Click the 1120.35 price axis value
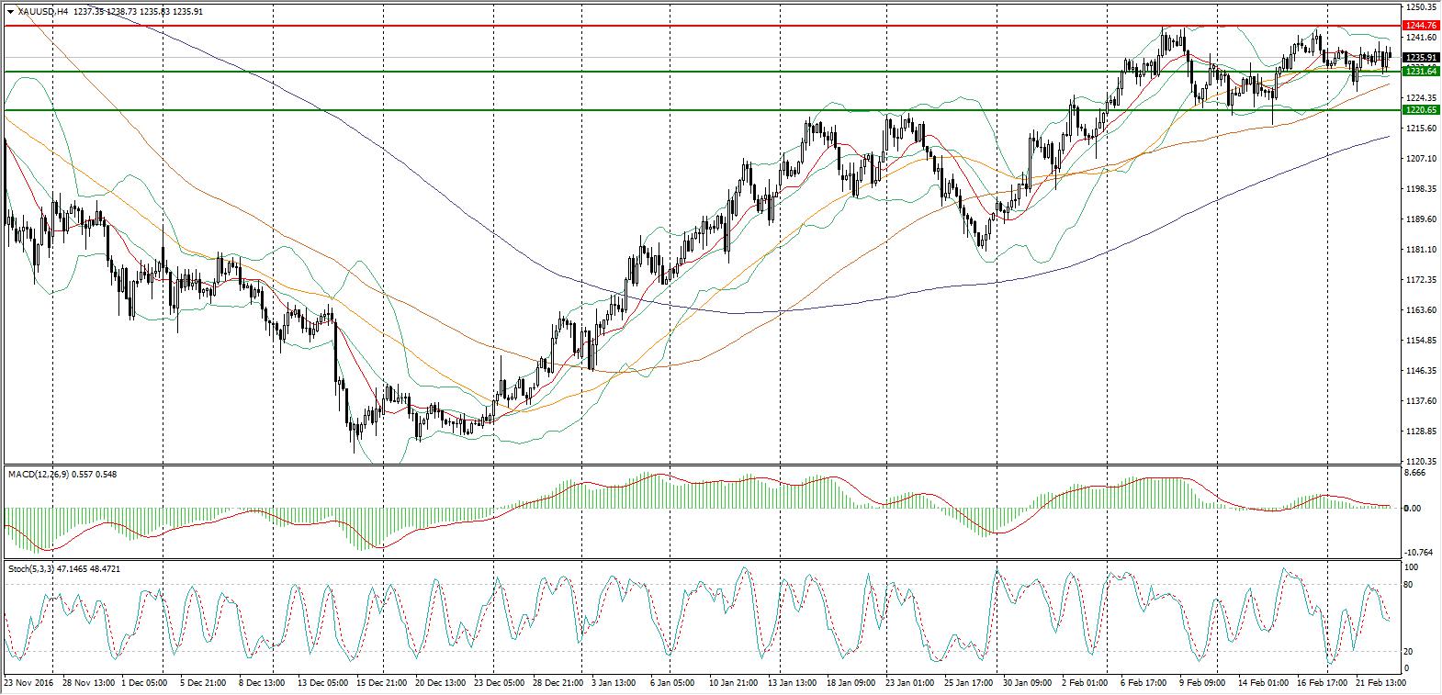Viewport: 1442px width, 695px height. click(1420, 462)
